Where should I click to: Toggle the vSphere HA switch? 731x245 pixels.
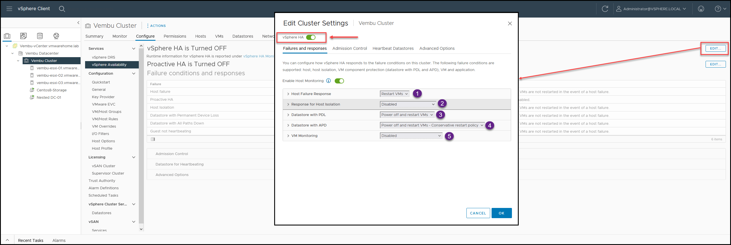311,37
